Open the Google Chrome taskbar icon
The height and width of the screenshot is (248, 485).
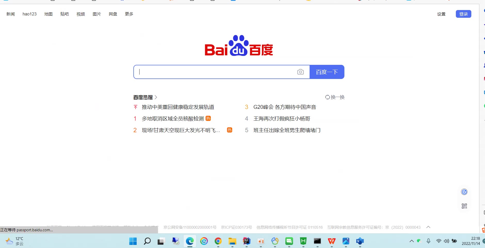point(218,241)
